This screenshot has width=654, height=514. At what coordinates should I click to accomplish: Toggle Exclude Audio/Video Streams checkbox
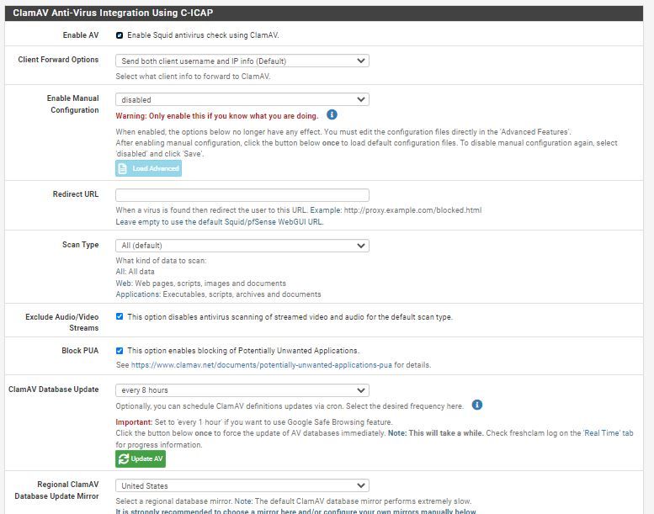[120, 316]
